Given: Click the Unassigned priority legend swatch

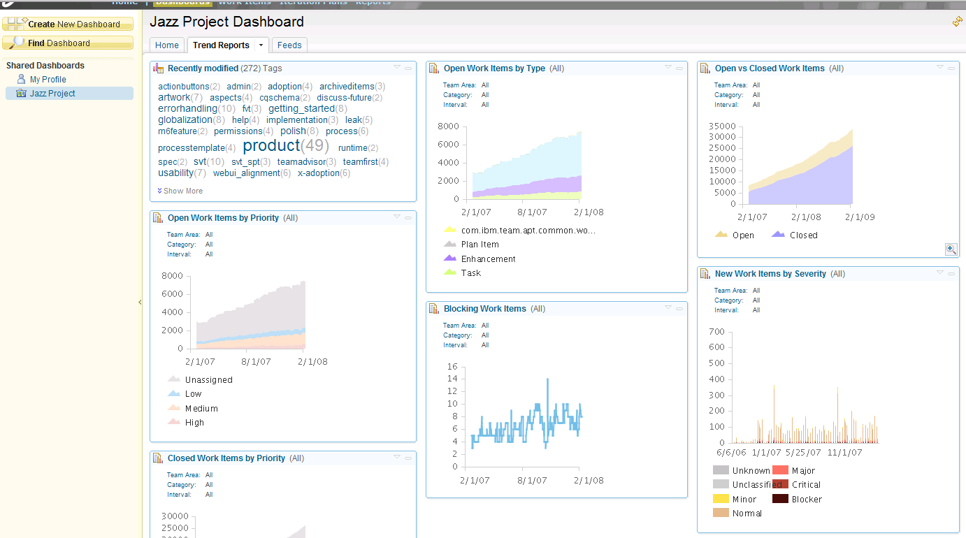Looking at the screenshot, I should pyautogui.click(x=175, y=379).
